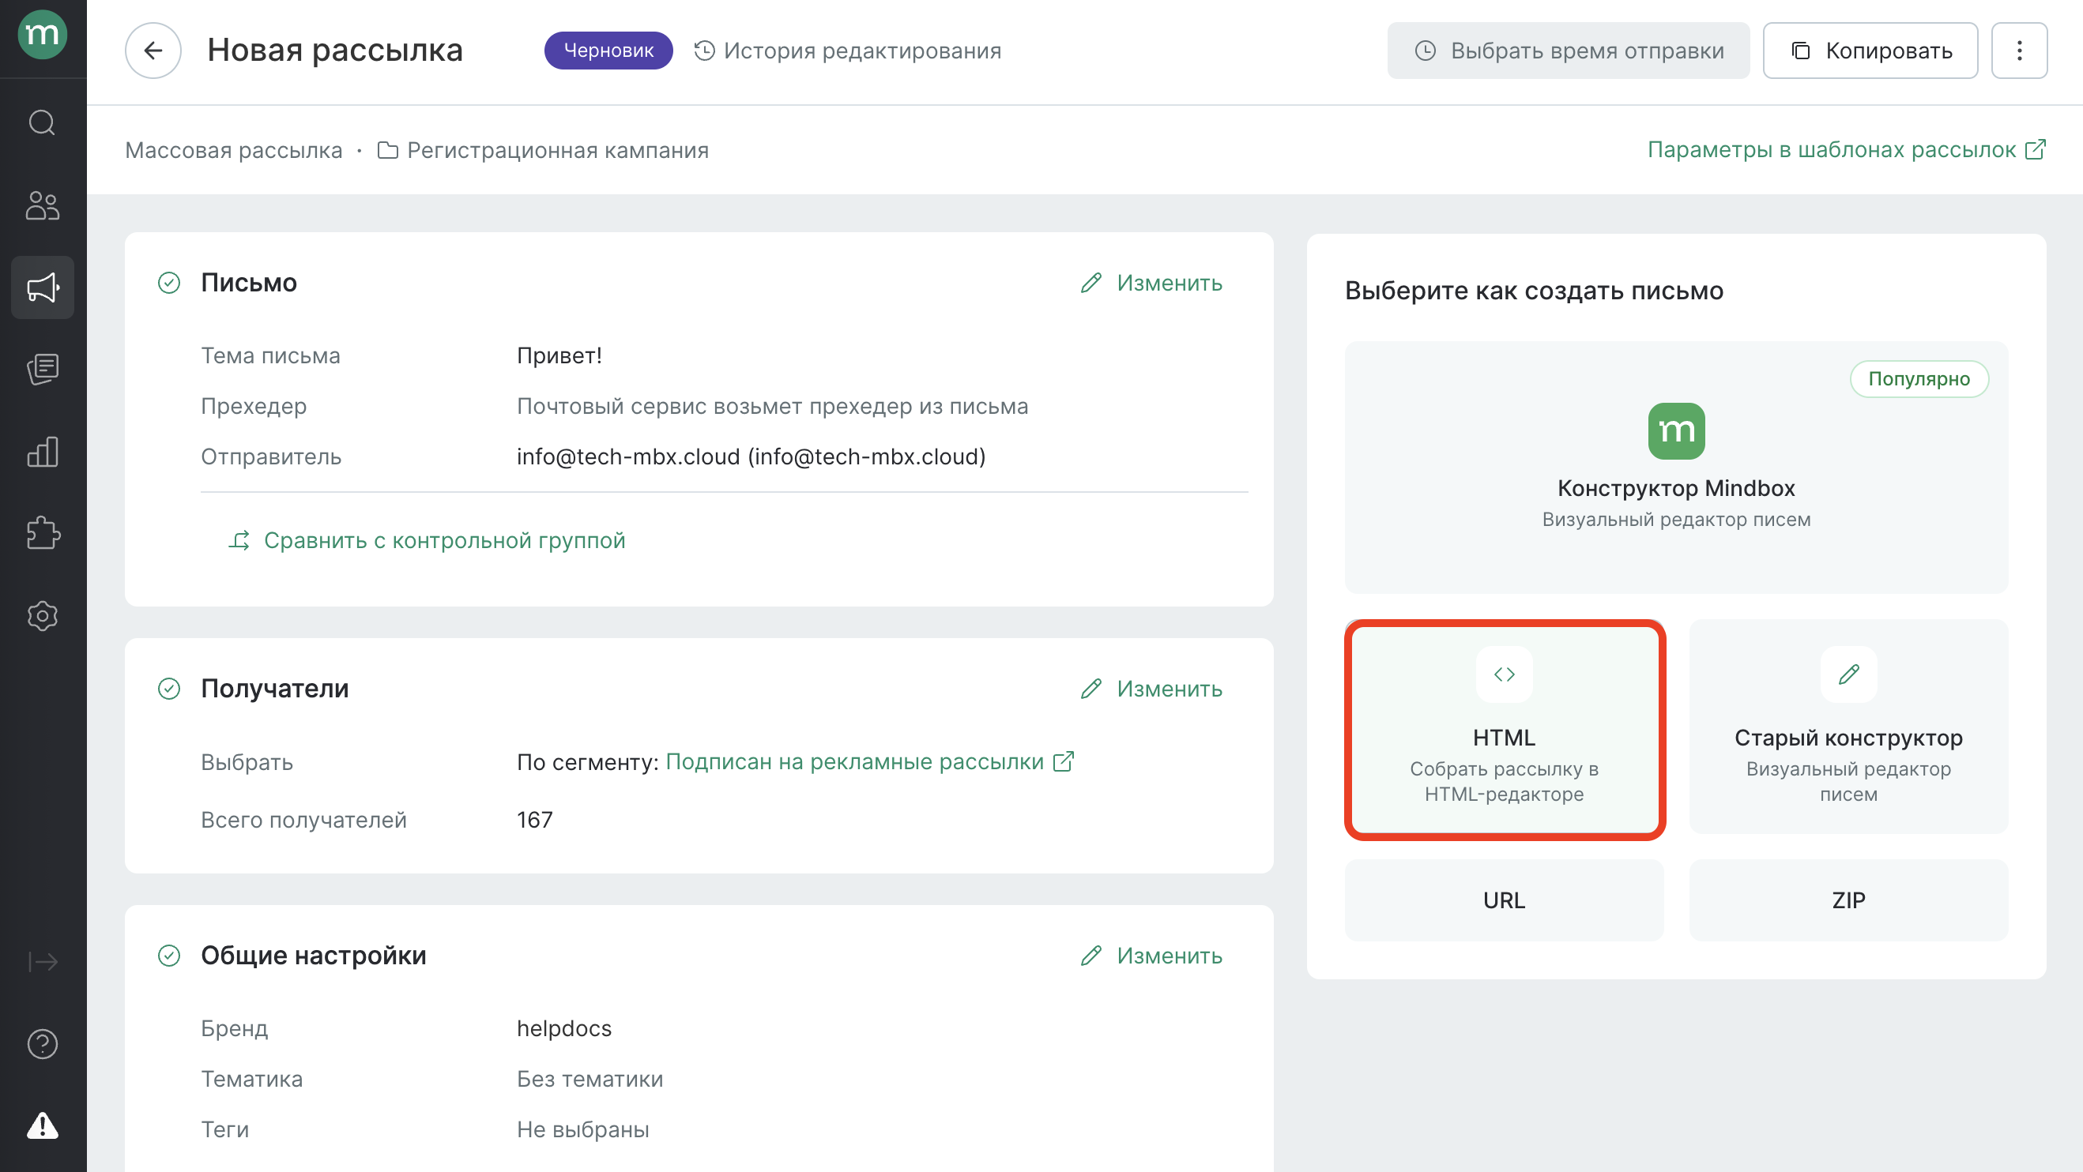Viewport: 2083px width, 1172px height.
Task: Click Выбрать время отправки button
Action: point(1568,51)
